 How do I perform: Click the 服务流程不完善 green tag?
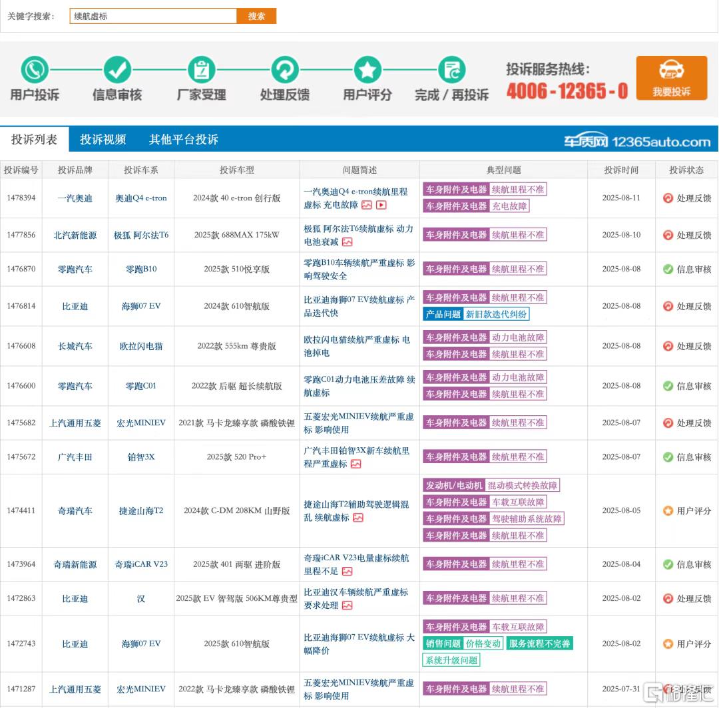539,643
